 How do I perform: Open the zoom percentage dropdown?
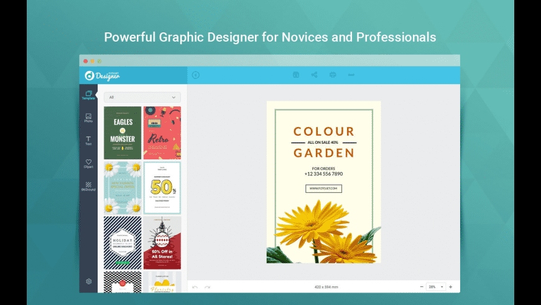point(436,287)
